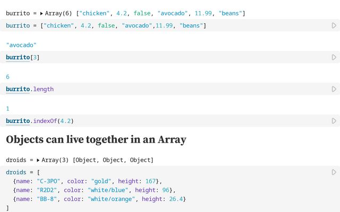Run the burrito.length cell

pyautogui.click(x=334, y=89)
